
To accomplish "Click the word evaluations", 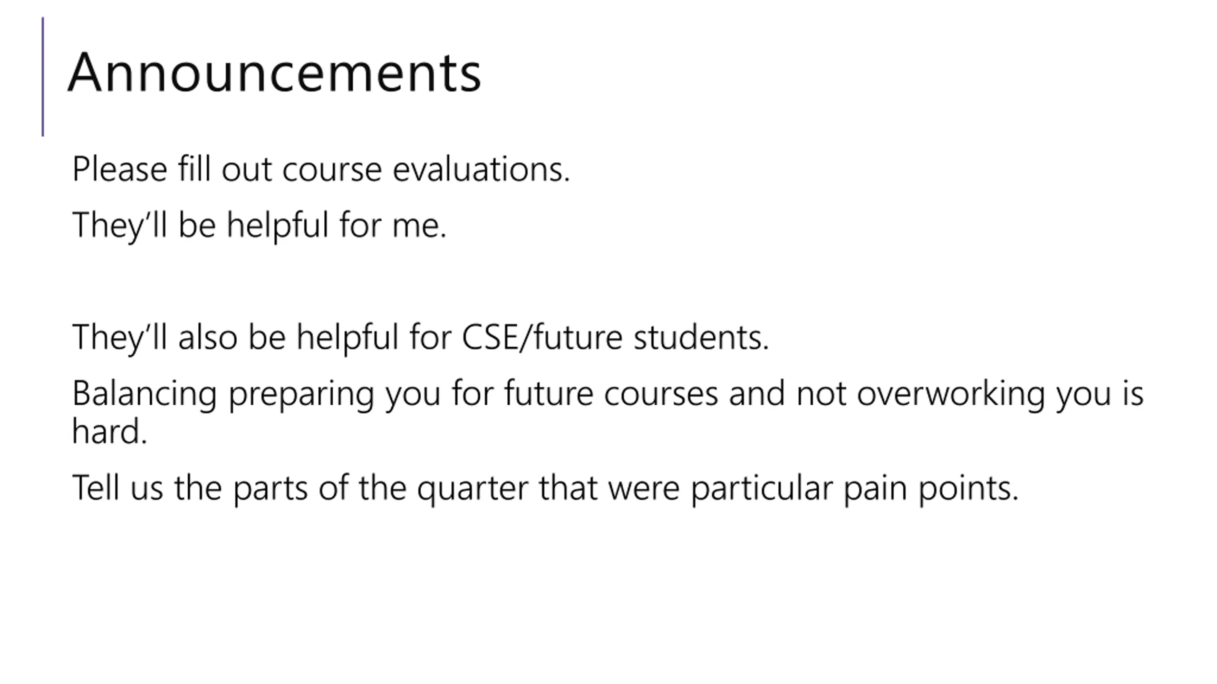I will pos(481,169).
